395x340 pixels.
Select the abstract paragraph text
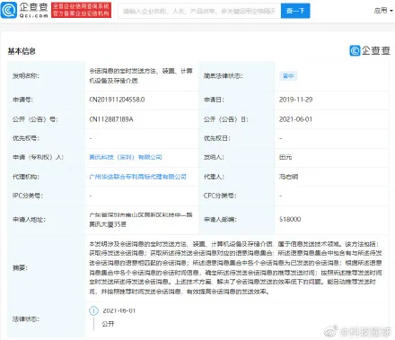click(x=236, y=267)
